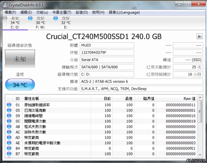Click status dot of attribute AB
207x163 pixels.
tap(9, 127)
